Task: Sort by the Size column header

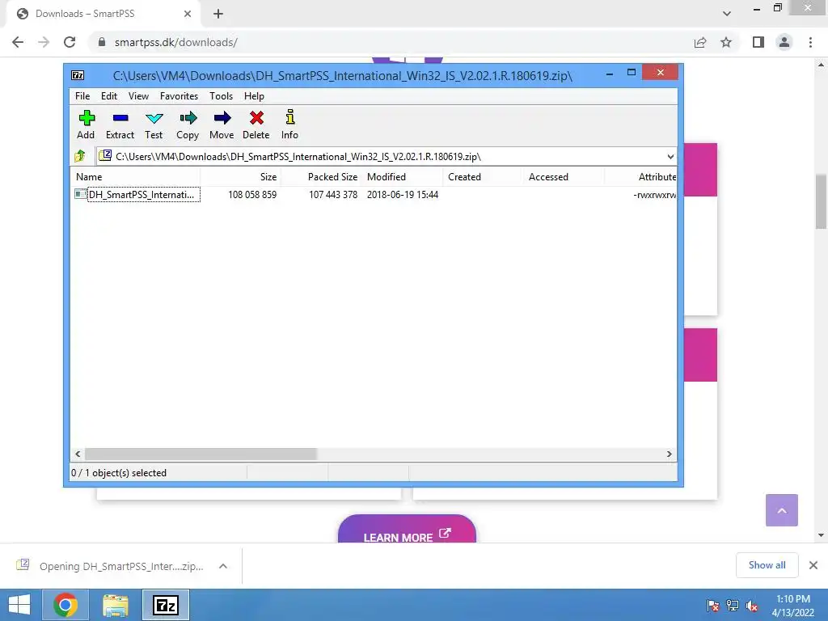Action: pos(240,177)
